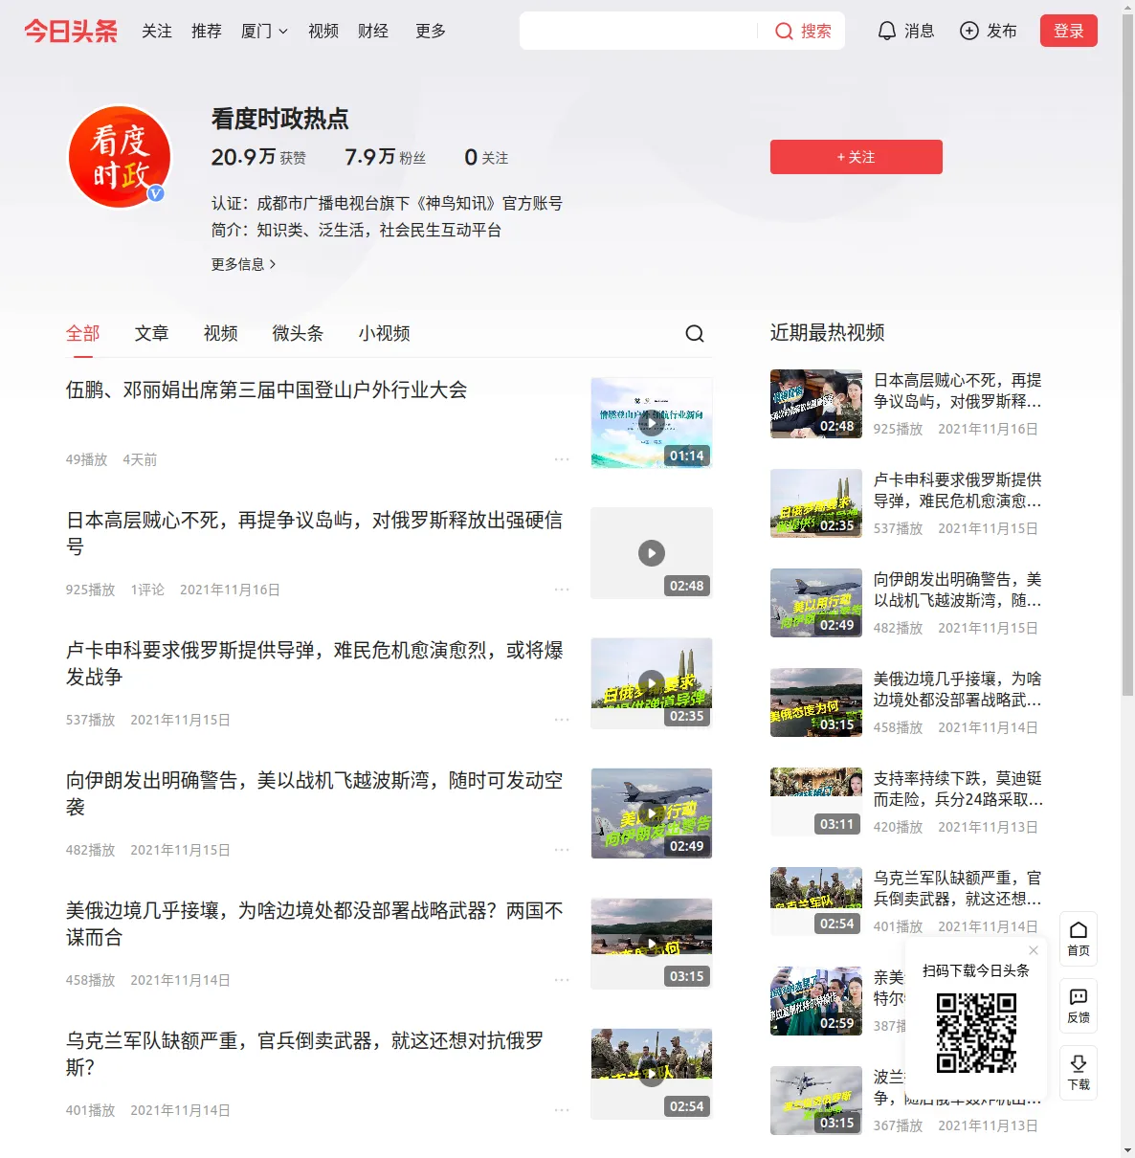The height and width of the screenshot is (1158, 1135).
Task: Switch to the 文章 tab
Action: click(151, 333)
